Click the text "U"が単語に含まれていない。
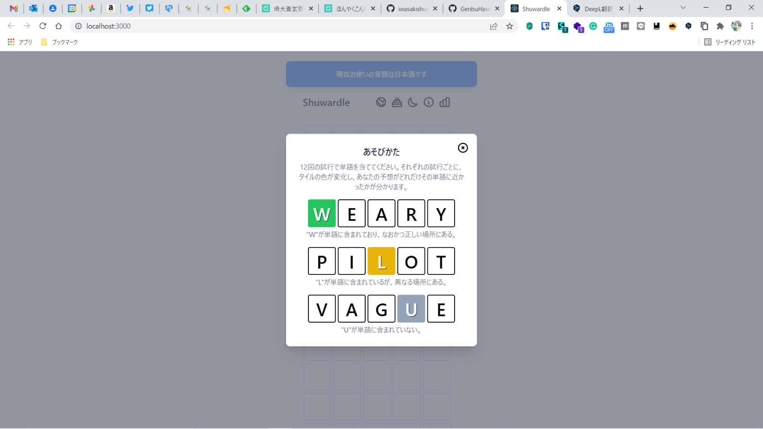763x429 pixels. click(x=381, y=330)
